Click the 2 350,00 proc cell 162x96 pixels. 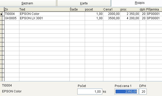click(130, 14)
